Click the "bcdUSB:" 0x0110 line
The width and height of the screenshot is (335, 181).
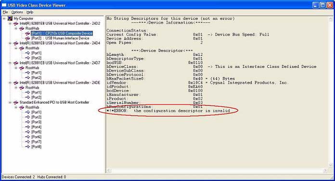click(155, 63)
